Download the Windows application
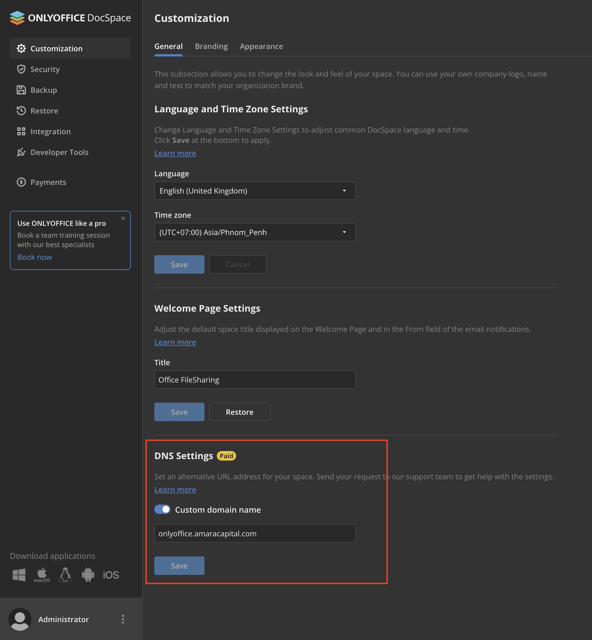 [x=19, y=575]
